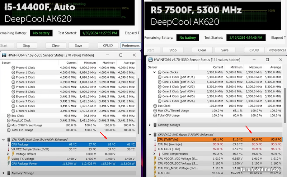Screen dimensions: 287x177
Task: Click the CPU CCD1 (Tdie) thermometer icon
Action: [x=155, y=149]
